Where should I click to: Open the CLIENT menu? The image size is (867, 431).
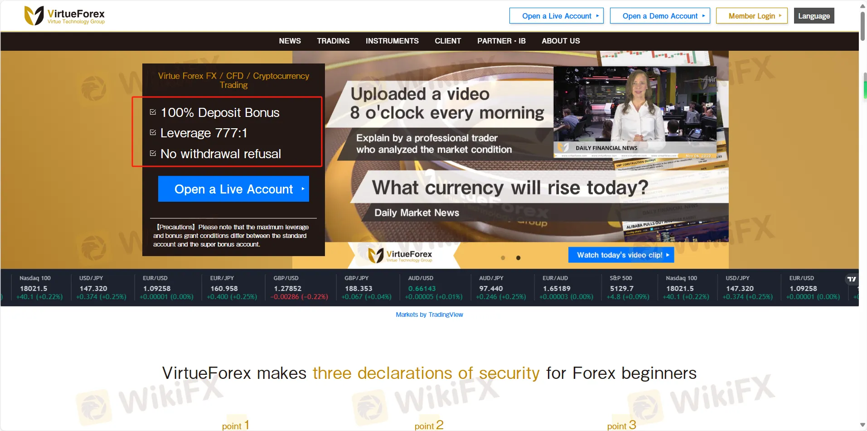tap(448, 41)
